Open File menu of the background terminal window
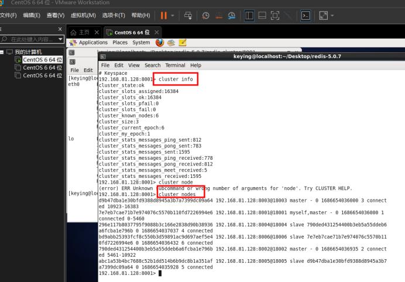The width and height of the screenshot is (405, 282). (74, 70)
